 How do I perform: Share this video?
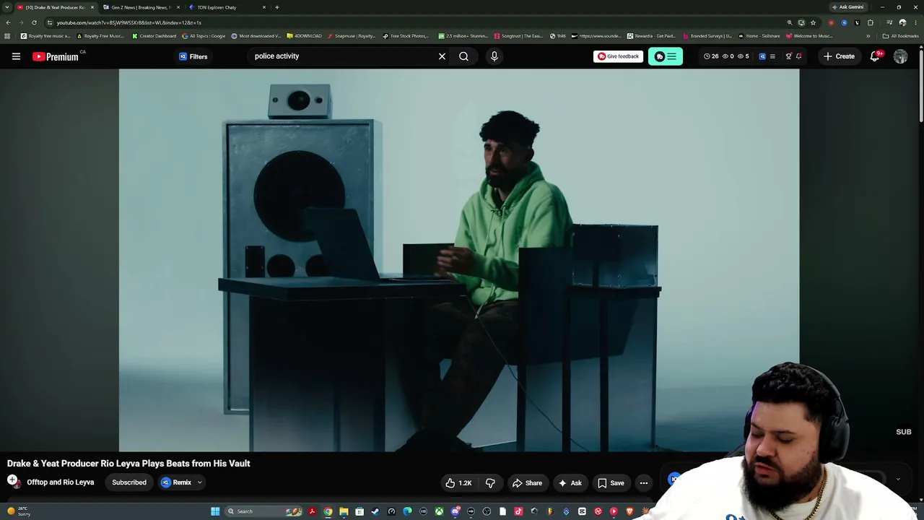coord(527,483)
